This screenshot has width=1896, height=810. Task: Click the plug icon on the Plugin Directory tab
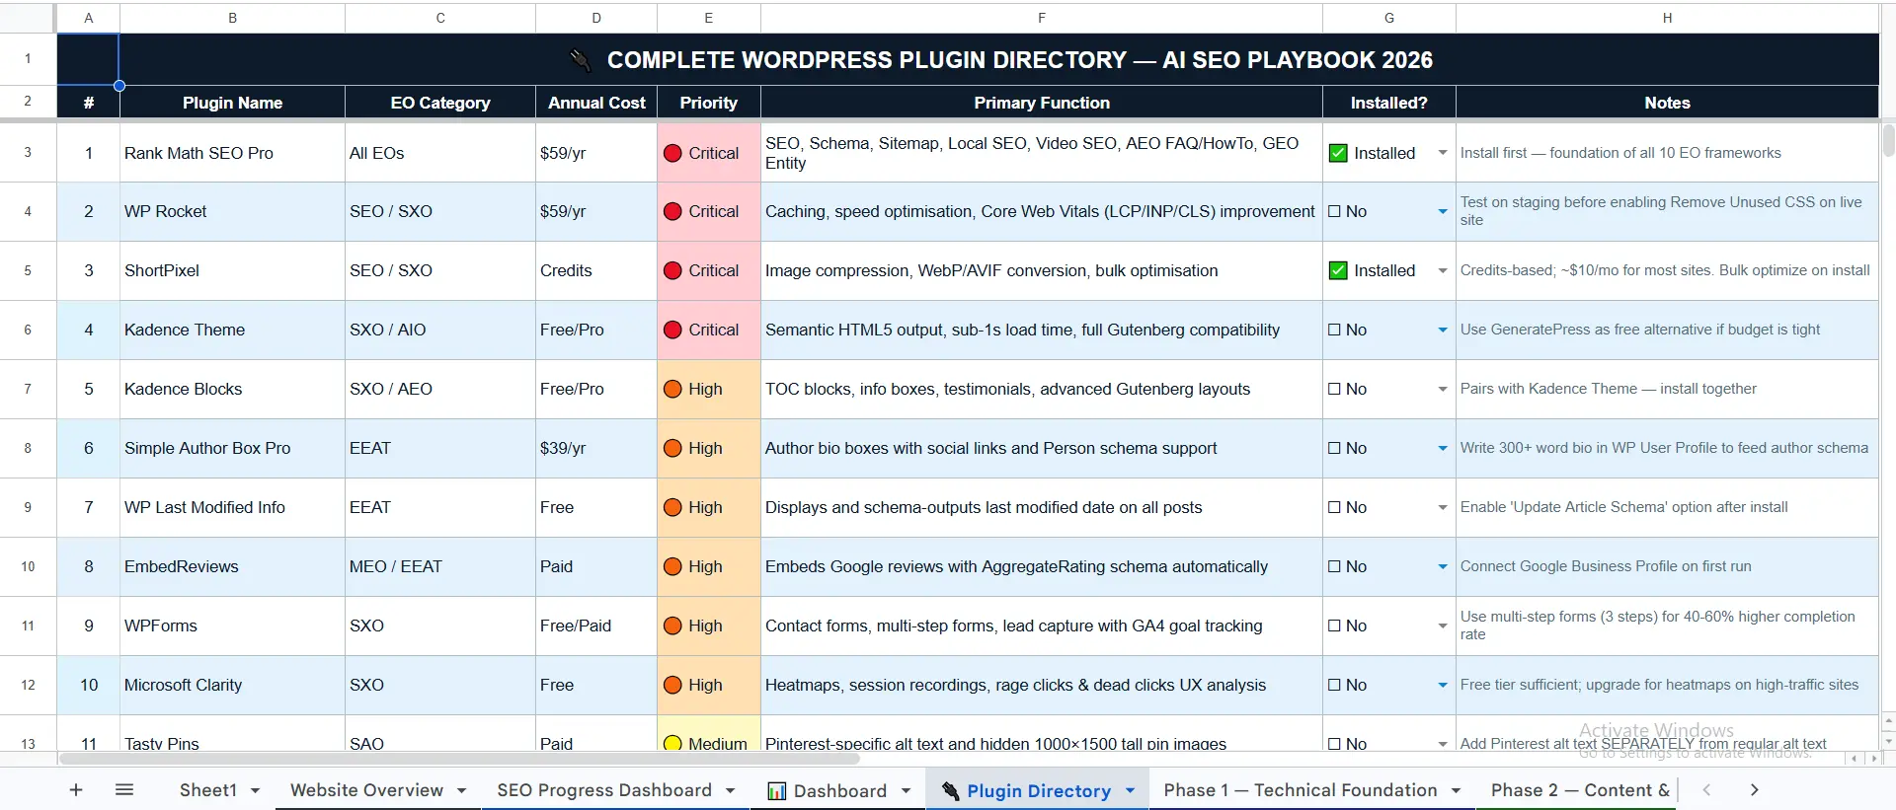pos(950,790)
